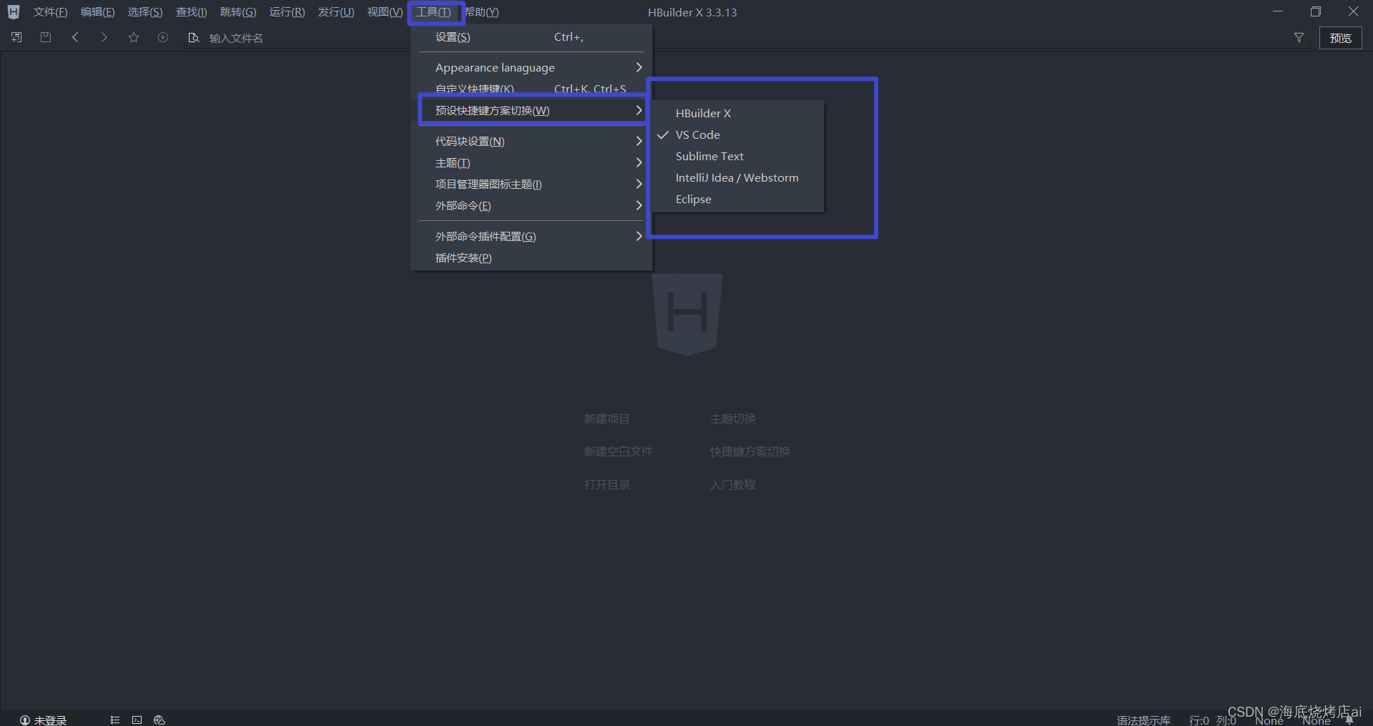Click the new file toolbar icon
Image resolution: width=1373 pixels, height=726 pixels.
(x=16, y=37)
